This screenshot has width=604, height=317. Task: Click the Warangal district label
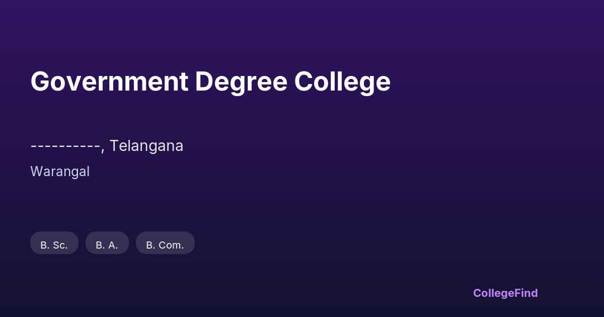point(60,172)
